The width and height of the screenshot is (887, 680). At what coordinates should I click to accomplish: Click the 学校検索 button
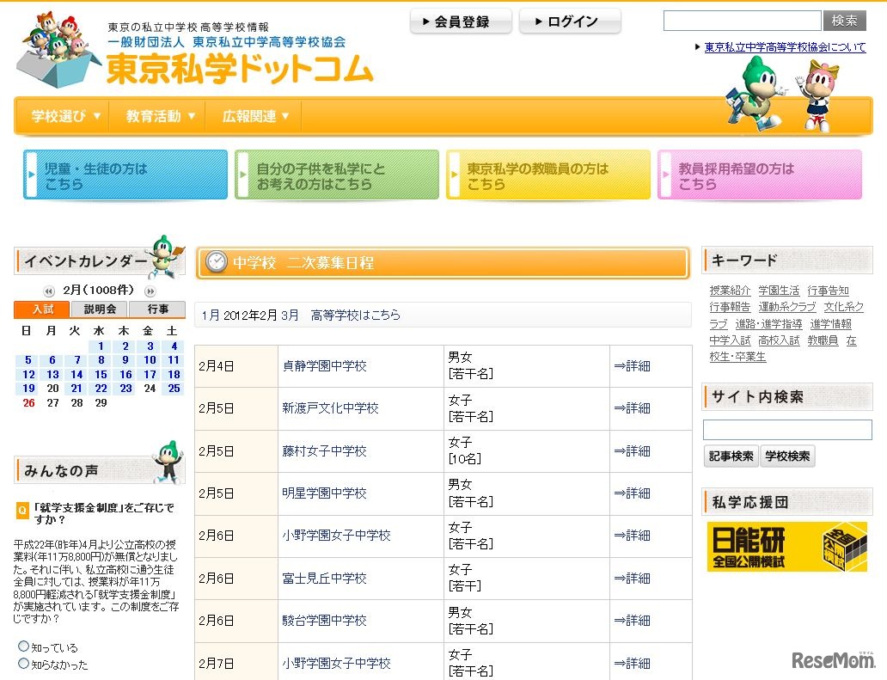click(787, 456)
